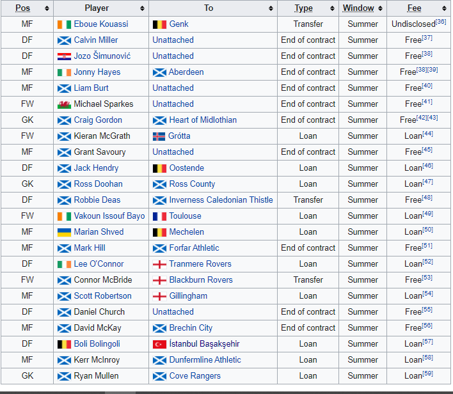Open citation 43 in Craig Gordon row
This screenshot has width=453, height=394.
point(433,118)
